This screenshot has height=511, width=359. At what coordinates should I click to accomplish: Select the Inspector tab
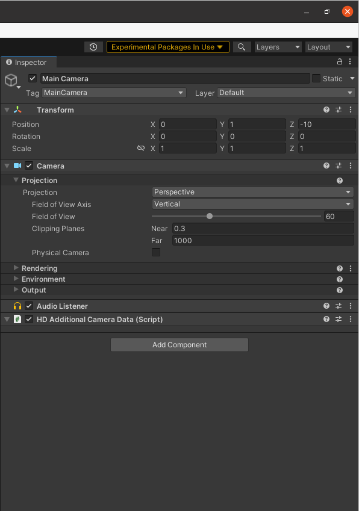29,62
